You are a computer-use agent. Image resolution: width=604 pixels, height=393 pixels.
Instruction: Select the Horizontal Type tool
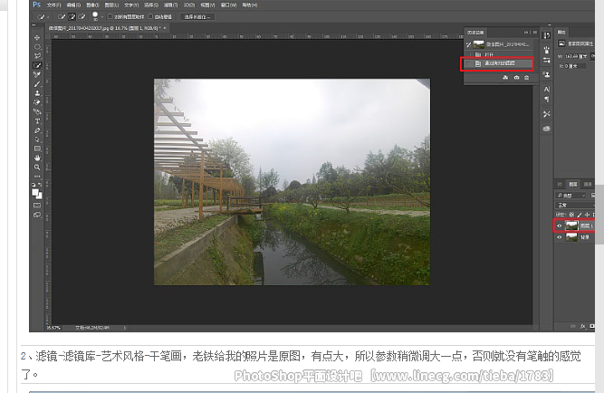coord(37,121)
